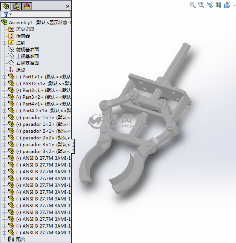Select the 配合 mates text label
The height and width of the screenshot is (243, 236).
pyautogui.click(x=21, y=240)
